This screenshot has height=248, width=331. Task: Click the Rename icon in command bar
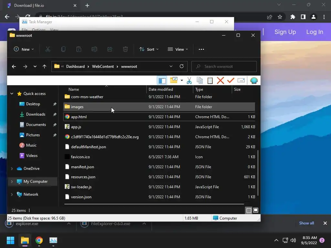coord(94,49)
